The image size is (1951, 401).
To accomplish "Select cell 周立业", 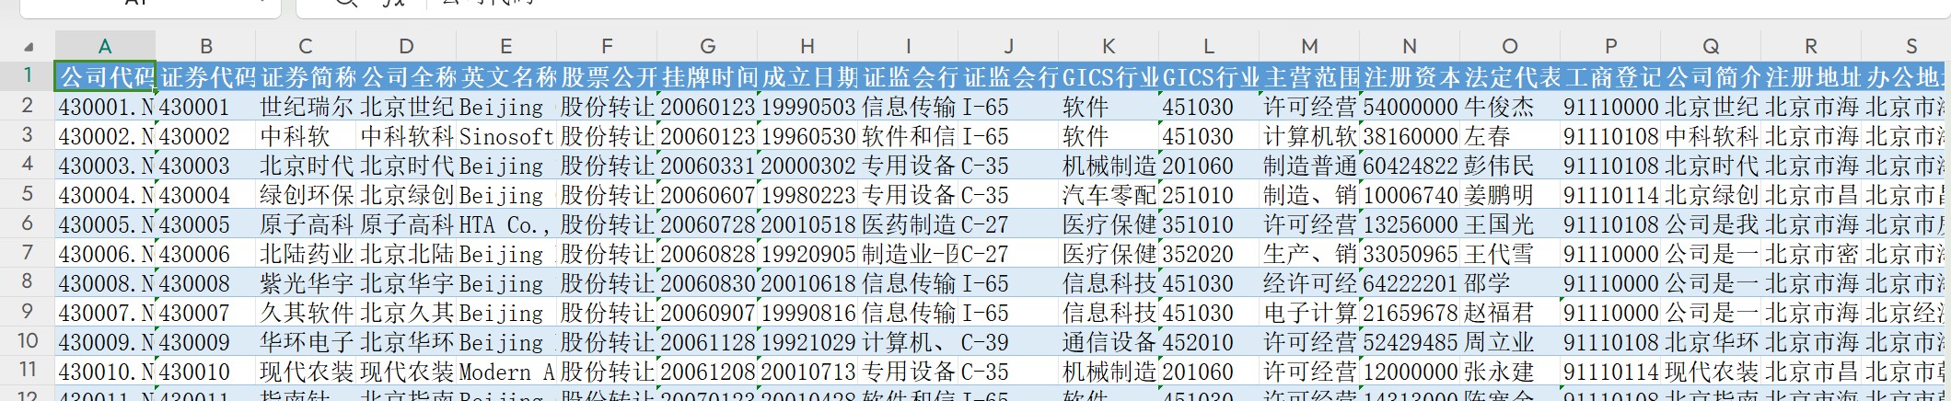I will pyautogui.click(x=1510, y=341).
